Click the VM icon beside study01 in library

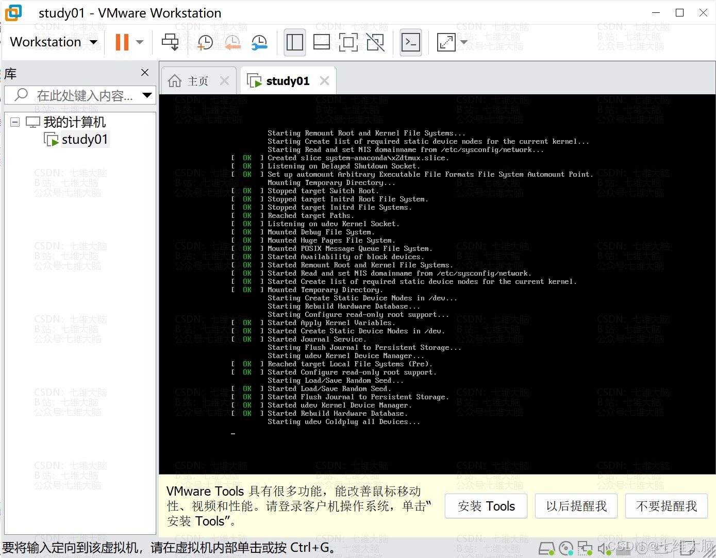[x=51, y=139]
